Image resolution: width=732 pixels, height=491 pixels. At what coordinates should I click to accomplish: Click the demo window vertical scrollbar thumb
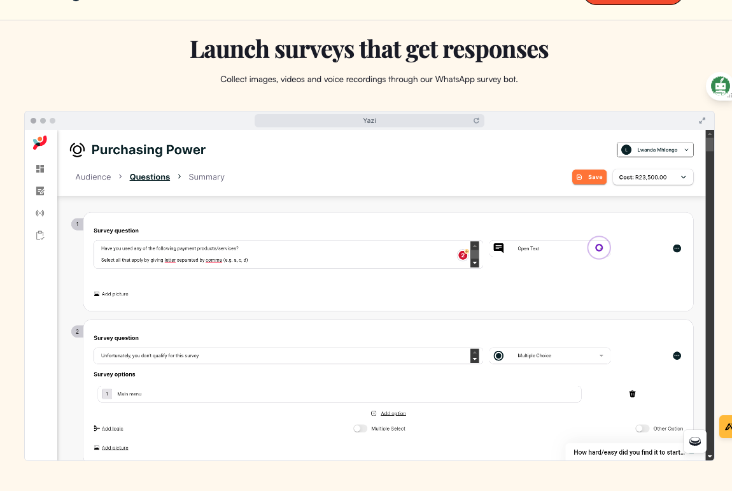710,144
